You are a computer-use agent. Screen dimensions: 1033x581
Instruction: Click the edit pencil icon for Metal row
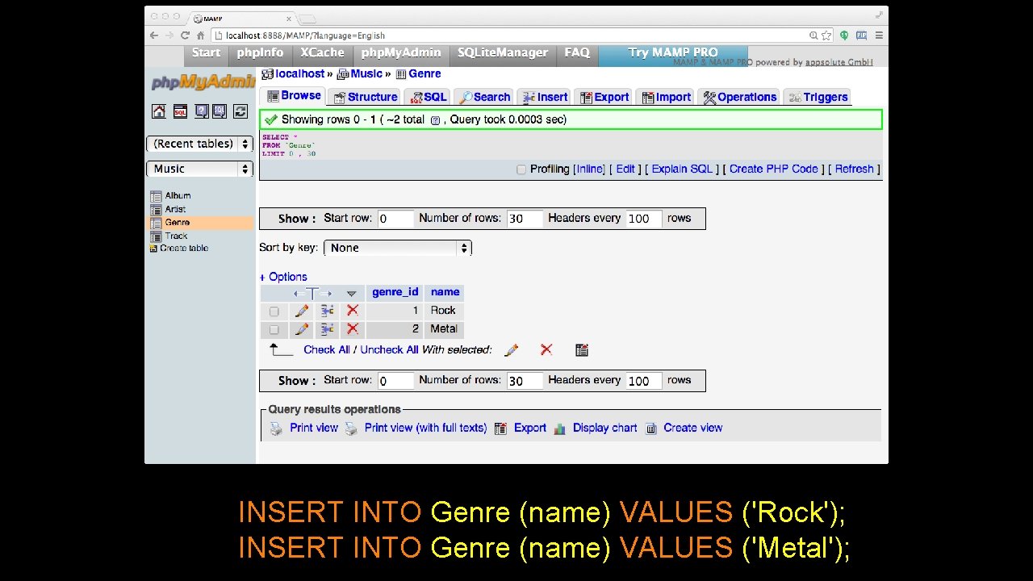[x=302, y=329]
